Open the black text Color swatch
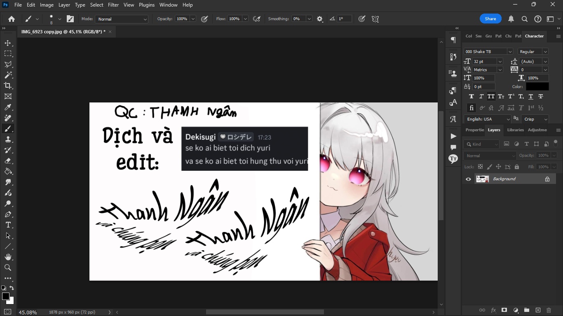The height and width of the screenshot is (316, 563). (537, 87)
